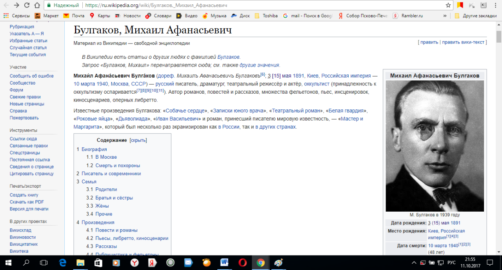
Task: Click Скачать как PDF sidebar link
Action: point(27,202)
